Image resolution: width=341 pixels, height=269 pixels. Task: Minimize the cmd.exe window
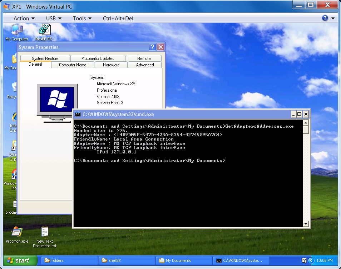pyautogui.click(x=293, y=114)
